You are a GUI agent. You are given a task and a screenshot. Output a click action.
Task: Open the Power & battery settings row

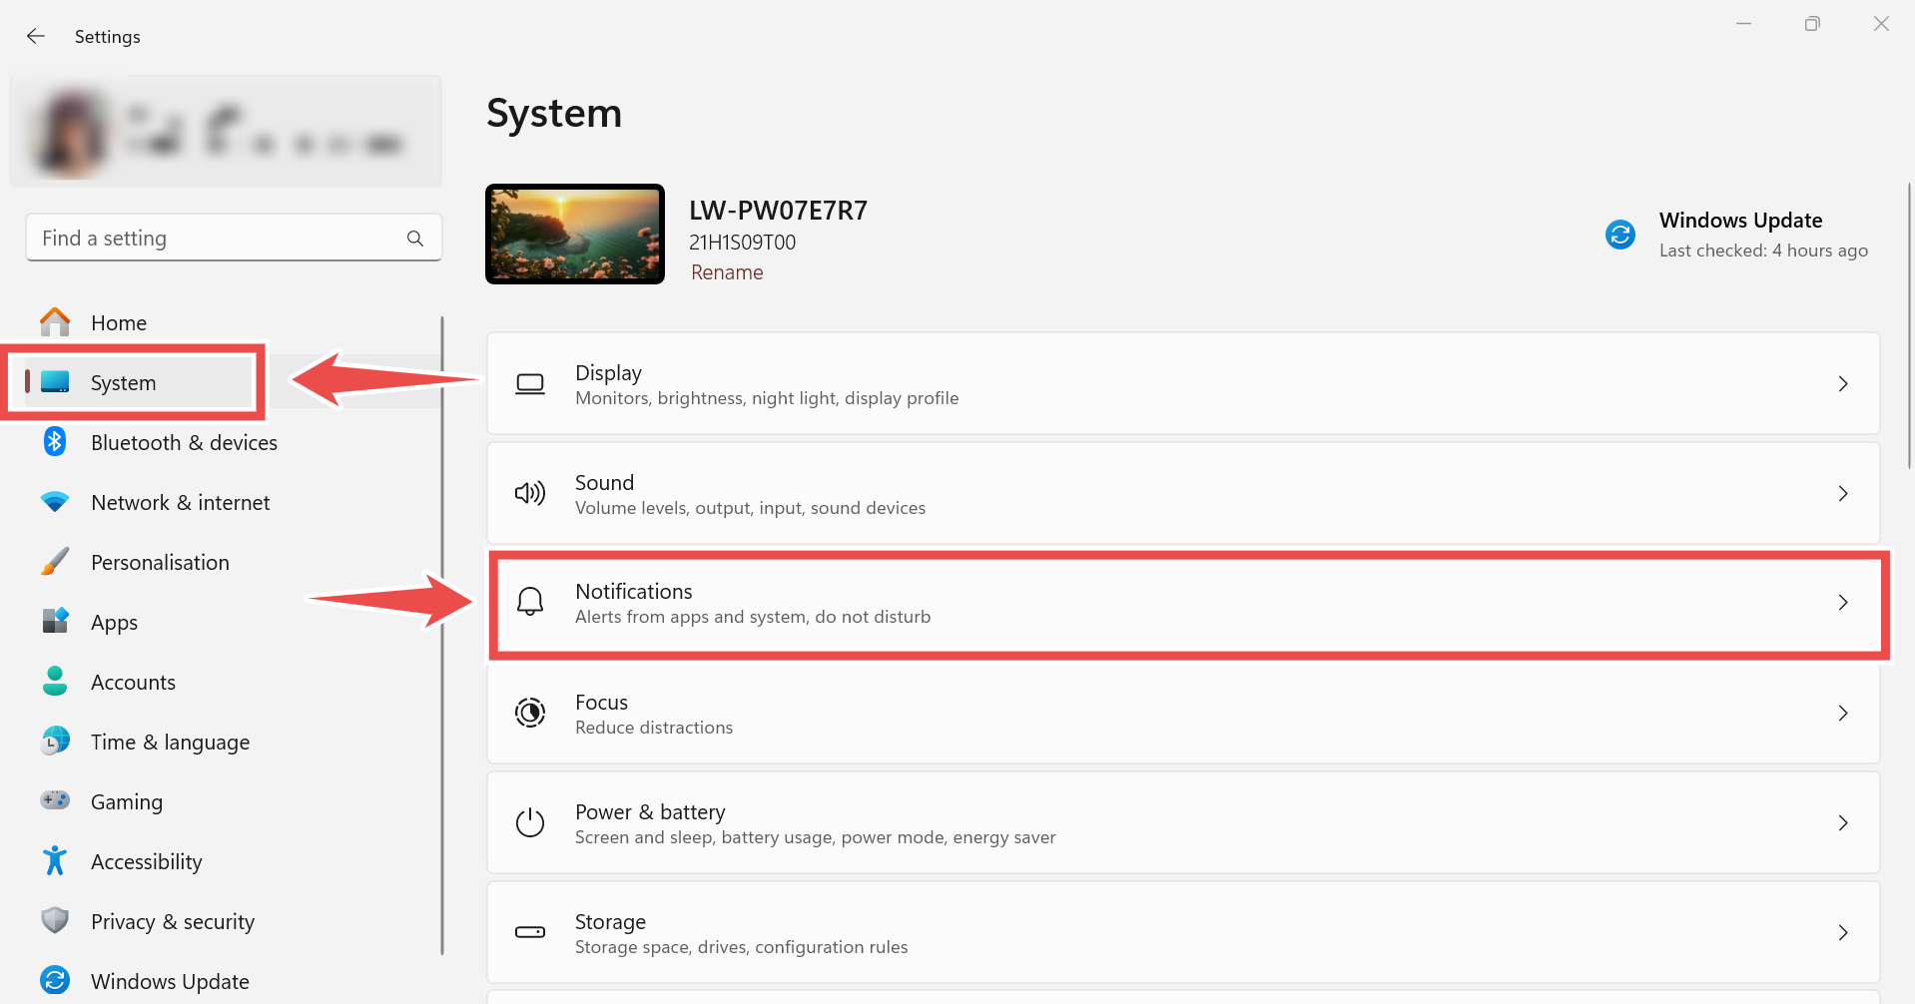tap(1183, 823)
